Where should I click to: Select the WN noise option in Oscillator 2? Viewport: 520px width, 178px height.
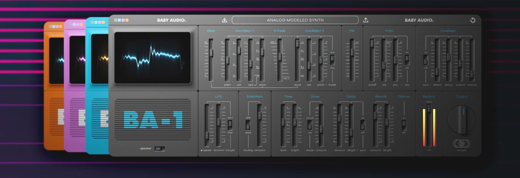(302, 75)
